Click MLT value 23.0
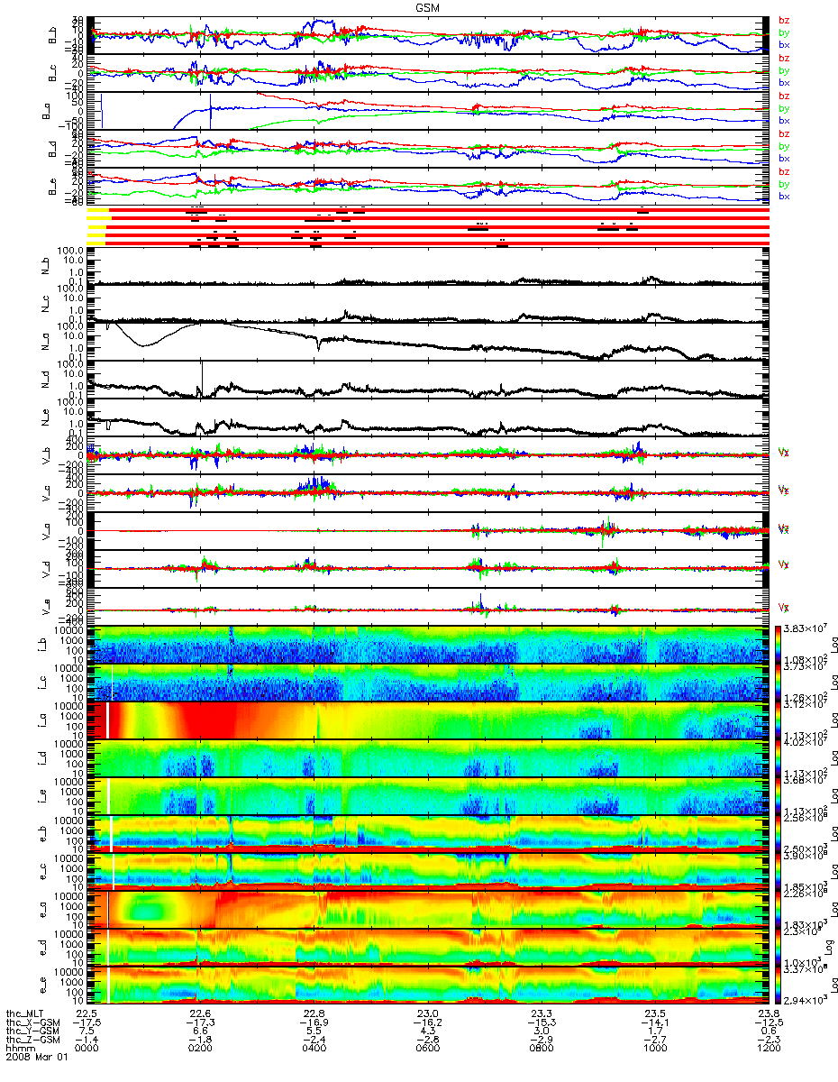The image size is (838, 1082). click(427, 1013)
